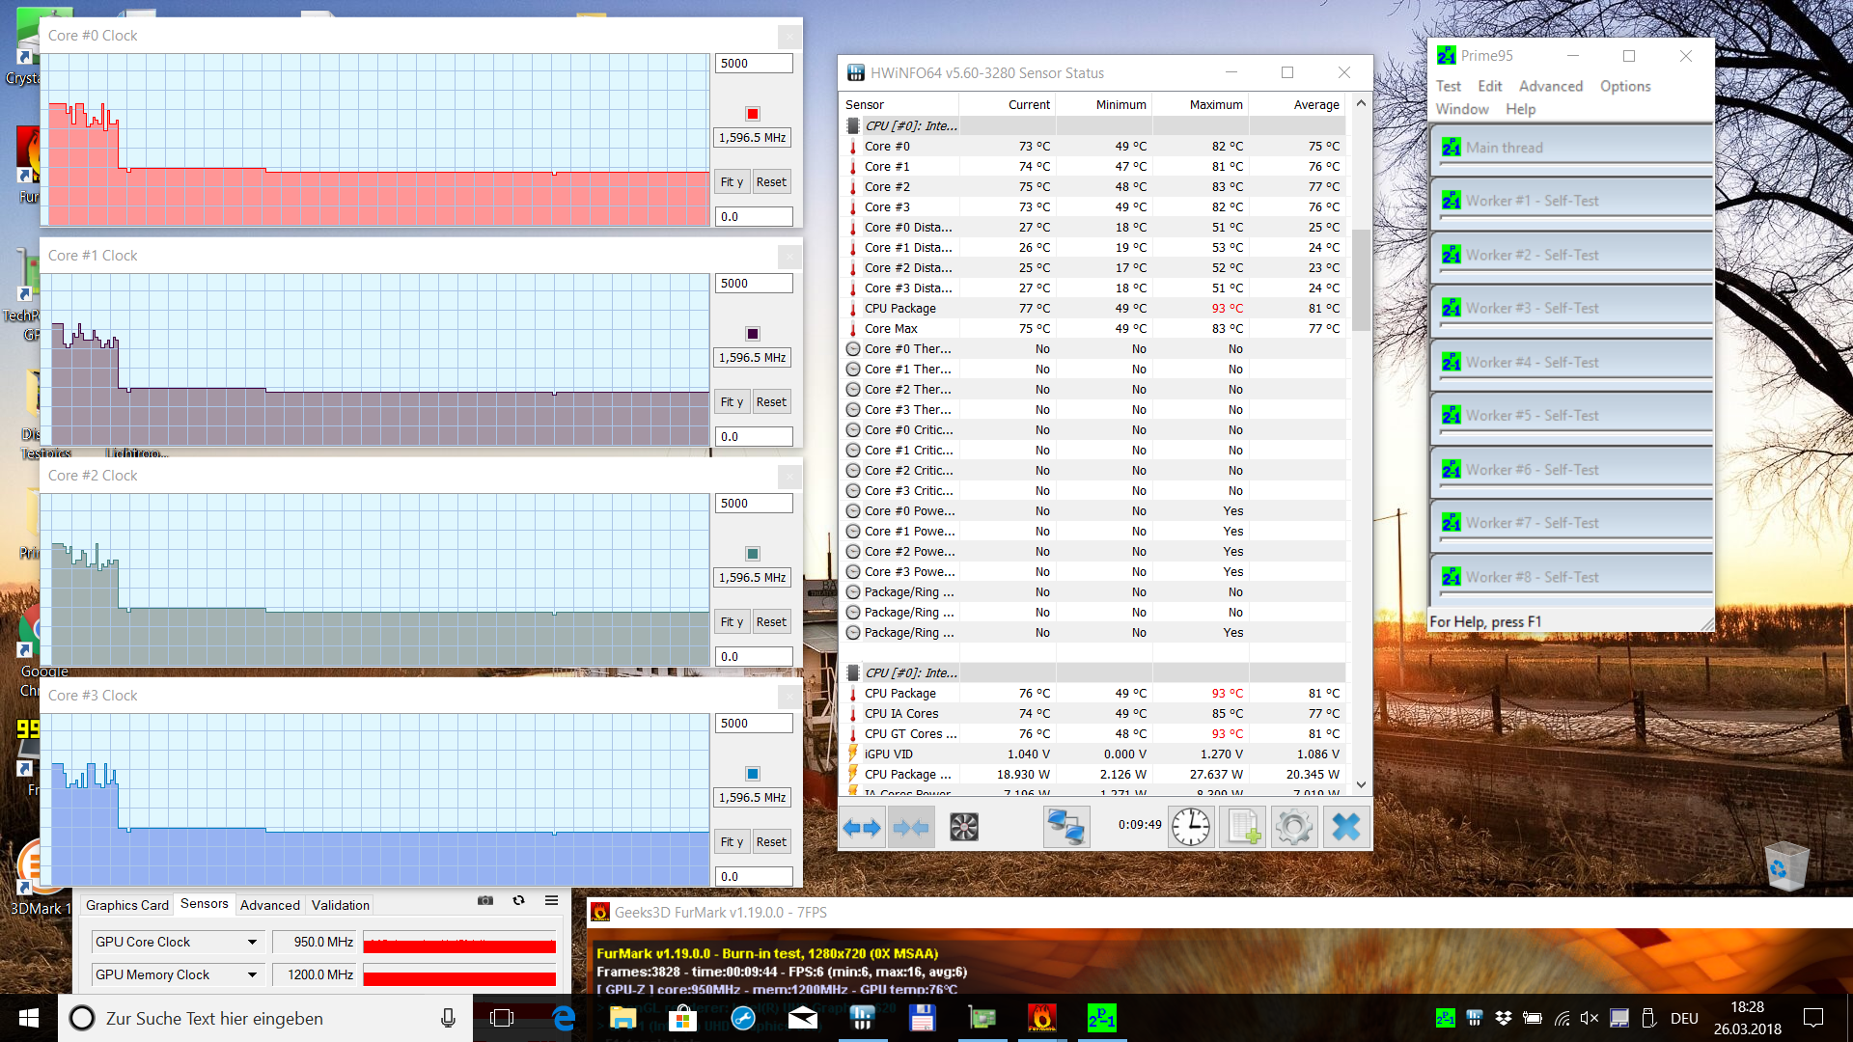1853x1042 pixels.
Task: Expand the GPU Core Clock dropdown
Action: [x=252, y=942]
